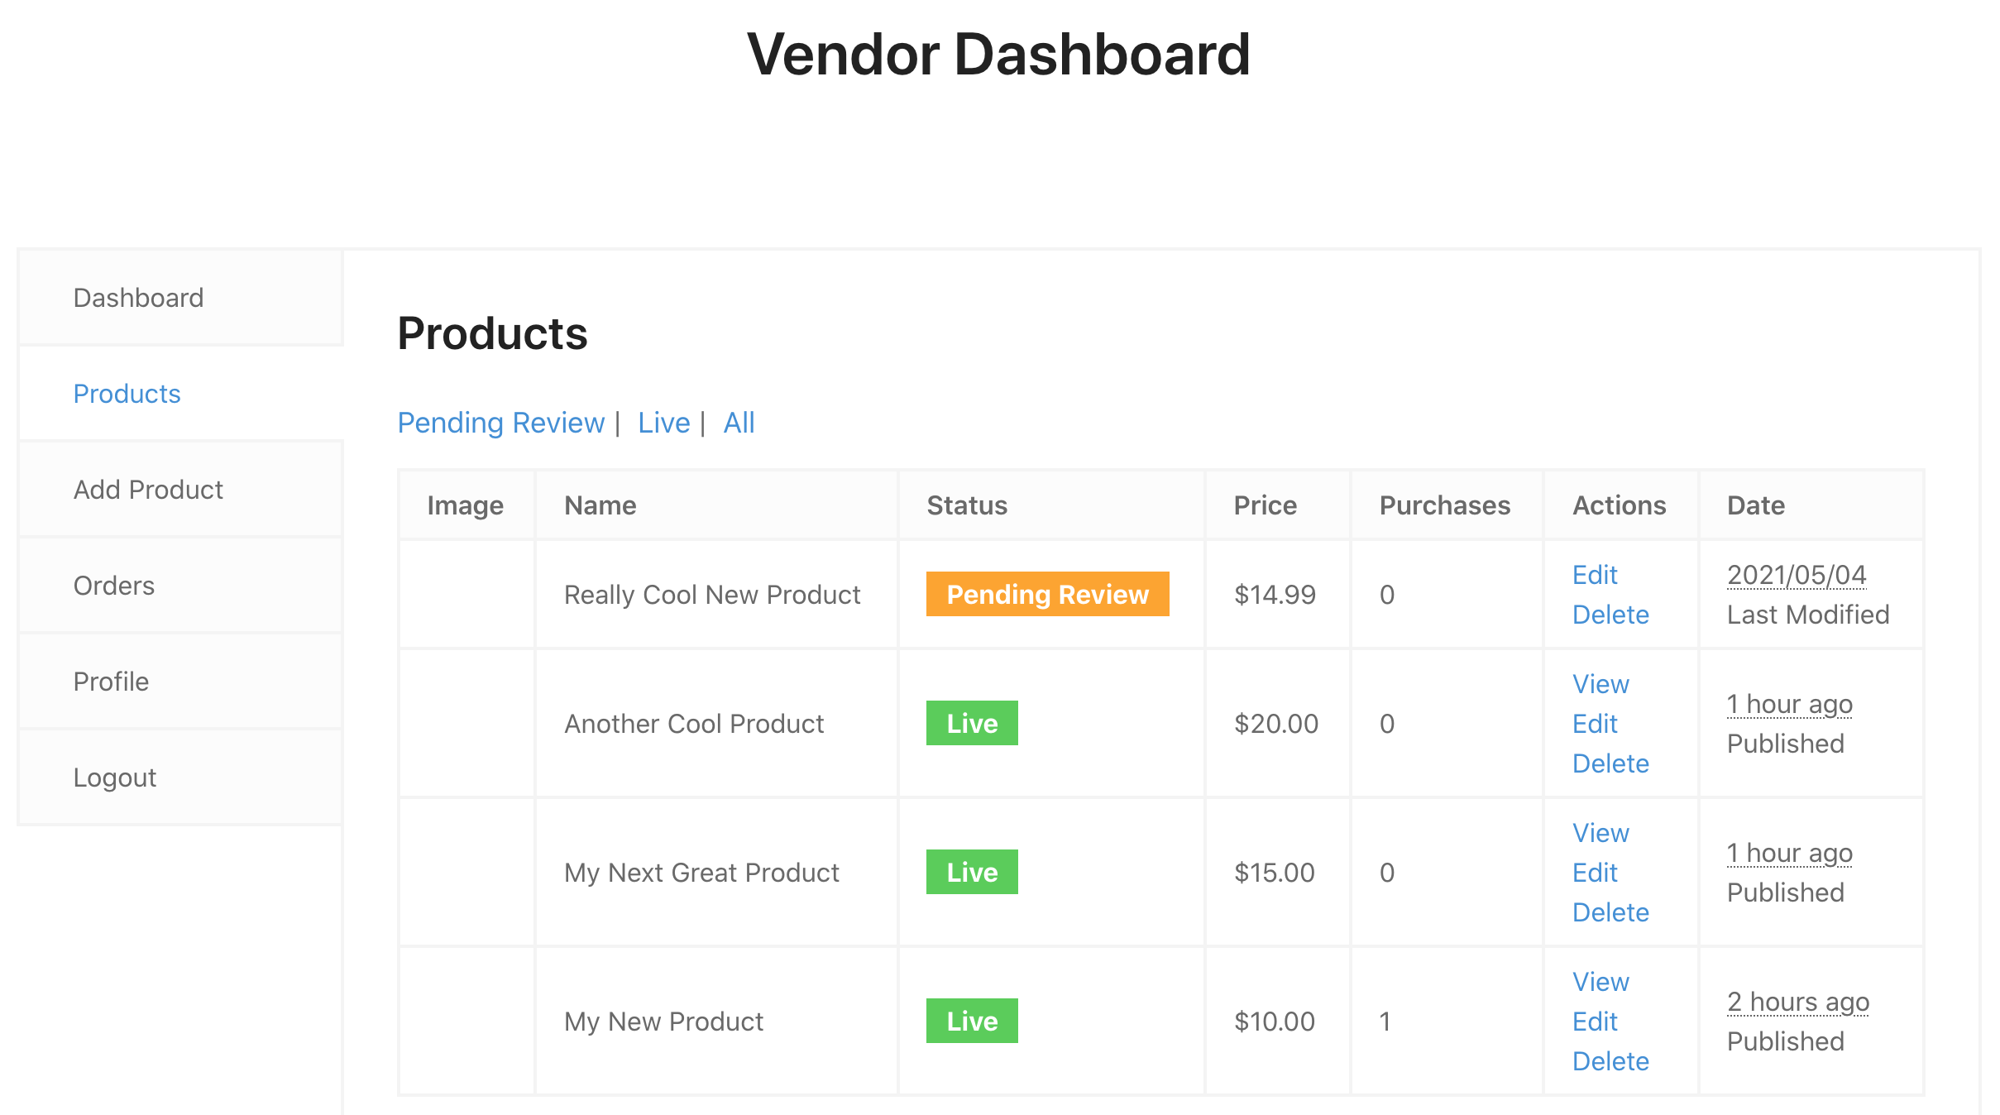Select Products in the sidebar

point(127,394)
